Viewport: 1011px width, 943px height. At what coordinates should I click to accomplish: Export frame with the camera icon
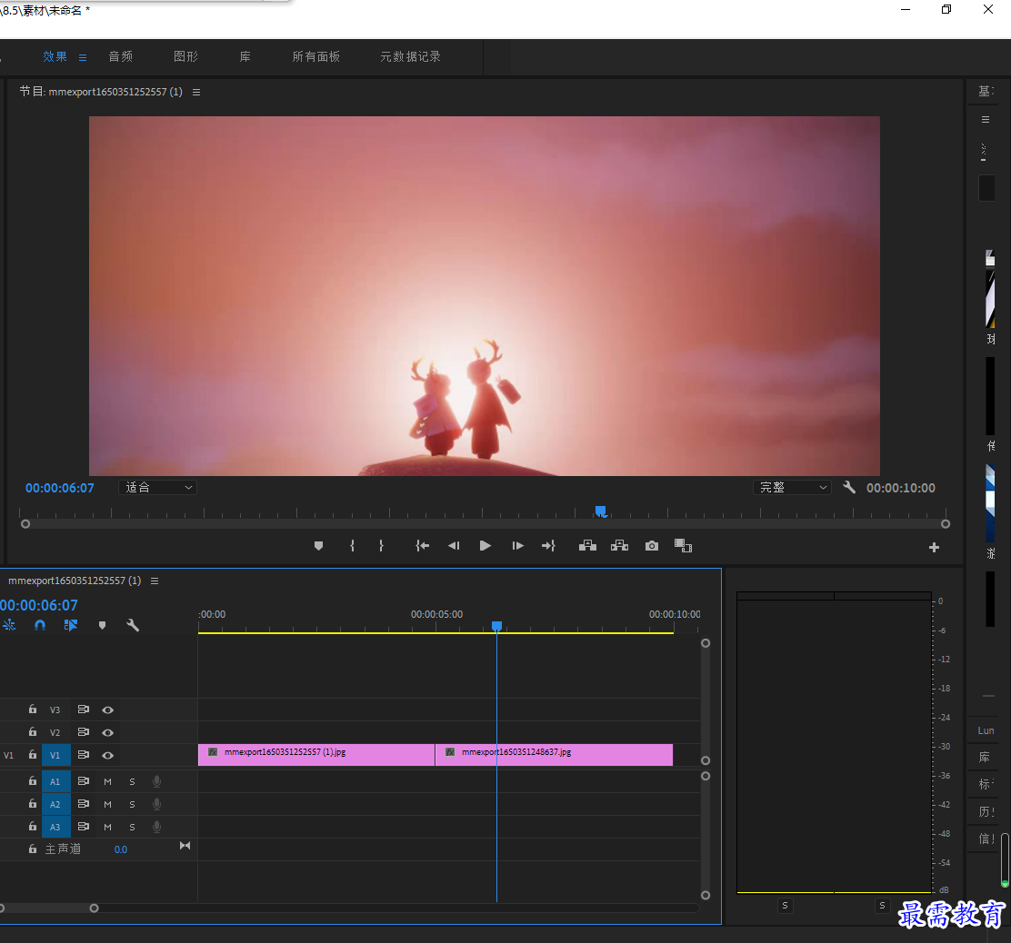[652, 546]
